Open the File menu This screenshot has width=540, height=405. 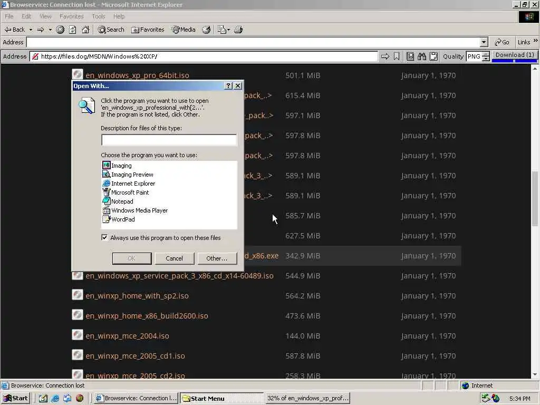pos(9,16)
